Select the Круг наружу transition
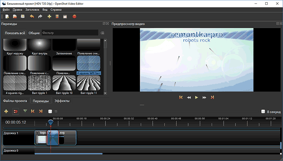 click(x=15, y=47)
